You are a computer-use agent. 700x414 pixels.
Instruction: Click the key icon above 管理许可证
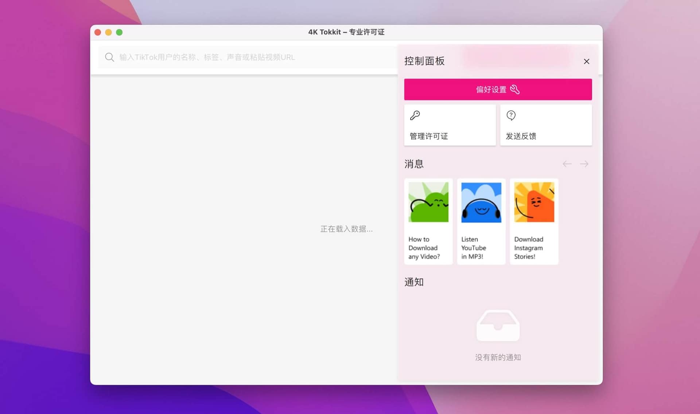point(415,115)
